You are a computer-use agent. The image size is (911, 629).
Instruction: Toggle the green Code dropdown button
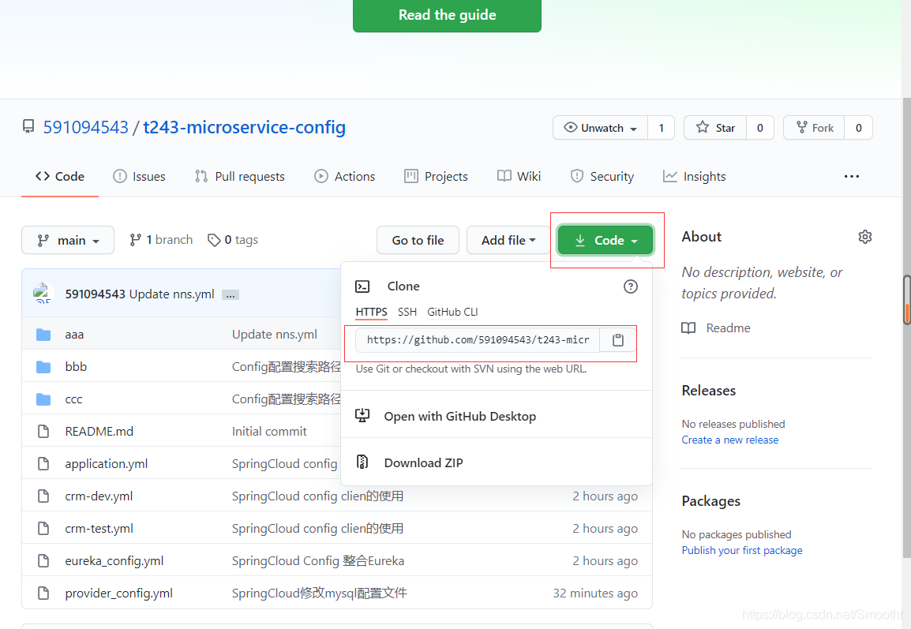tap(605, 240)
